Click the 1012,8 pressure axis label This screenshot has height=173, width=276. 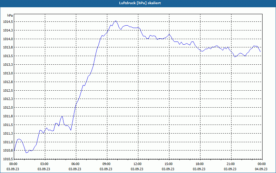(x=8, y=82)
